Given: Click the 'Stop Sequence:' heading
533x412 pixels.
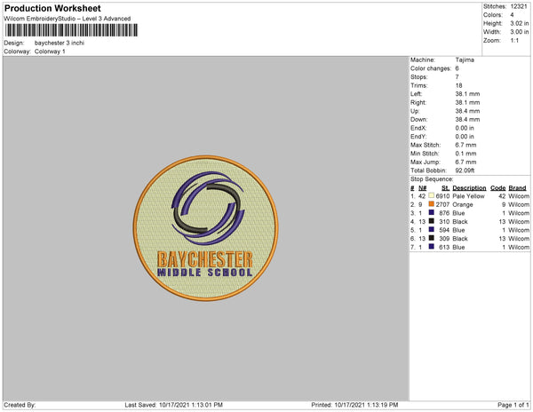Looking at the screenshot, I should pos(432,179).
